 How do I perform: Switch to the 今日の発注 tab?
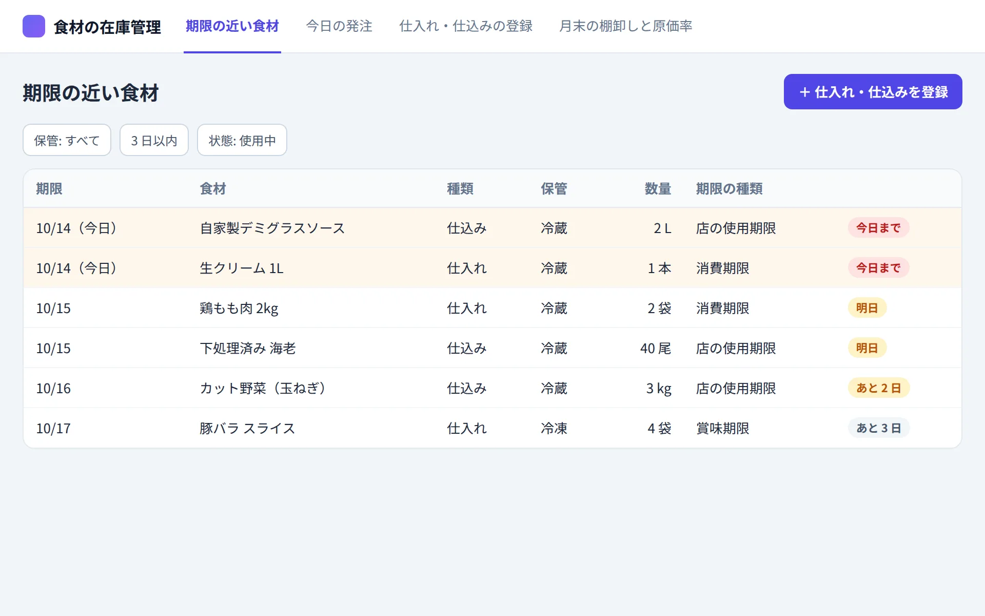[x=339, y=26]
